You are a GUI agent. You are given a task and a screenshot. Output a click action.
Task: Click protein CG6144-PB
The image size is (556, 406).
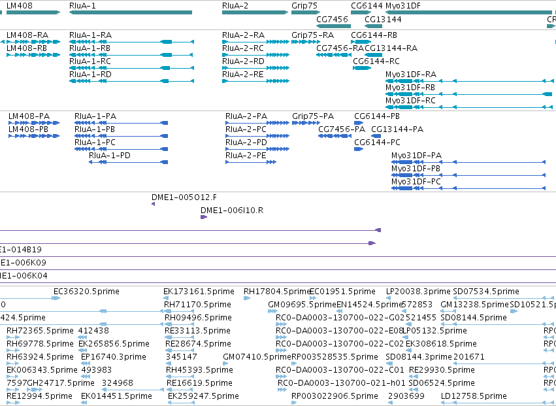[359, 123]
